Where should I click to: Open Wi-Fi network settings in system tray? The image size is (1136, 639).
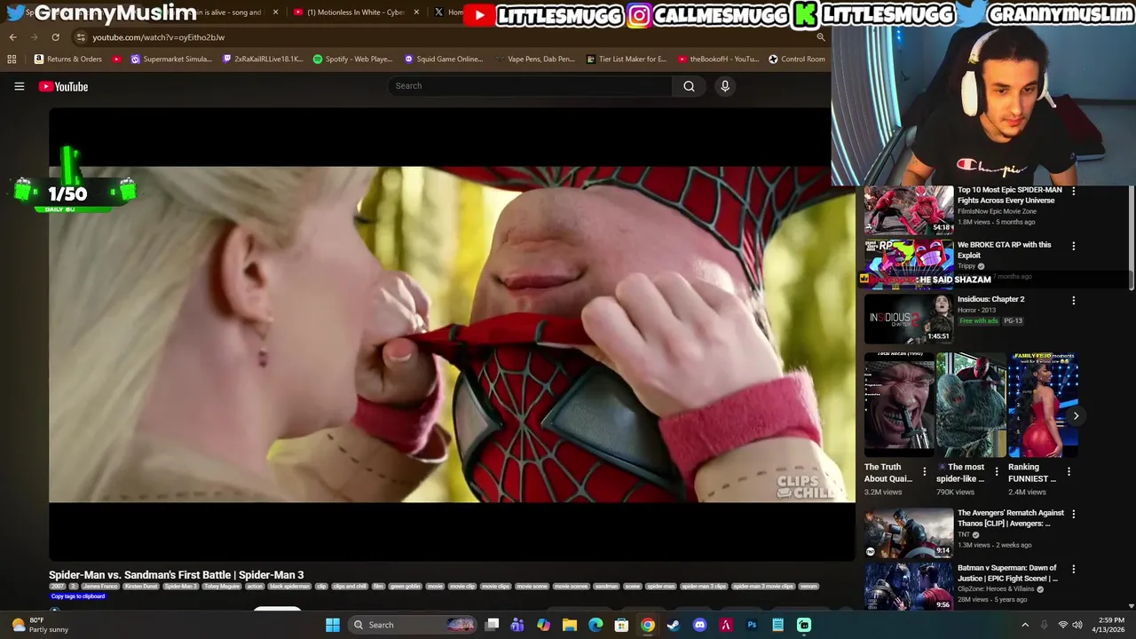tap(1062, 625)
